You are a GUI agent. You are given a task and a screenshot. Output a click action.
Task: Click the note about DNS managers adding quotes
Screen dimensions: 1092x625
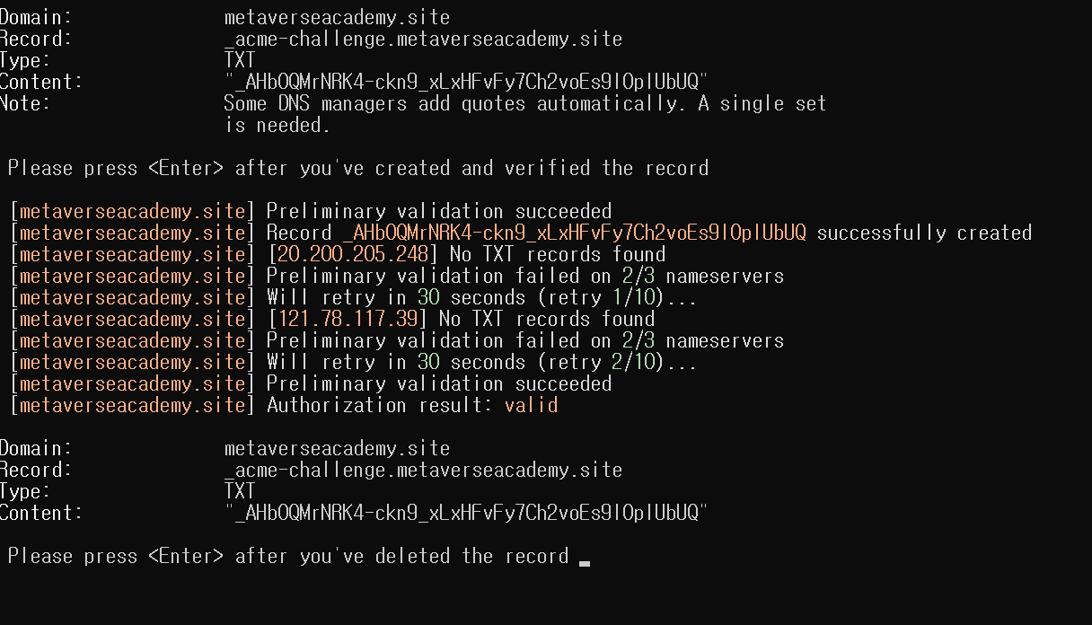click(x=524, y=115)
